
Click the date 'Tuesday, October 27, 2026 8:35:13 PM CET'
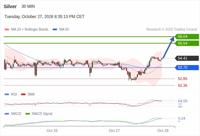click(x=44, y=17)
